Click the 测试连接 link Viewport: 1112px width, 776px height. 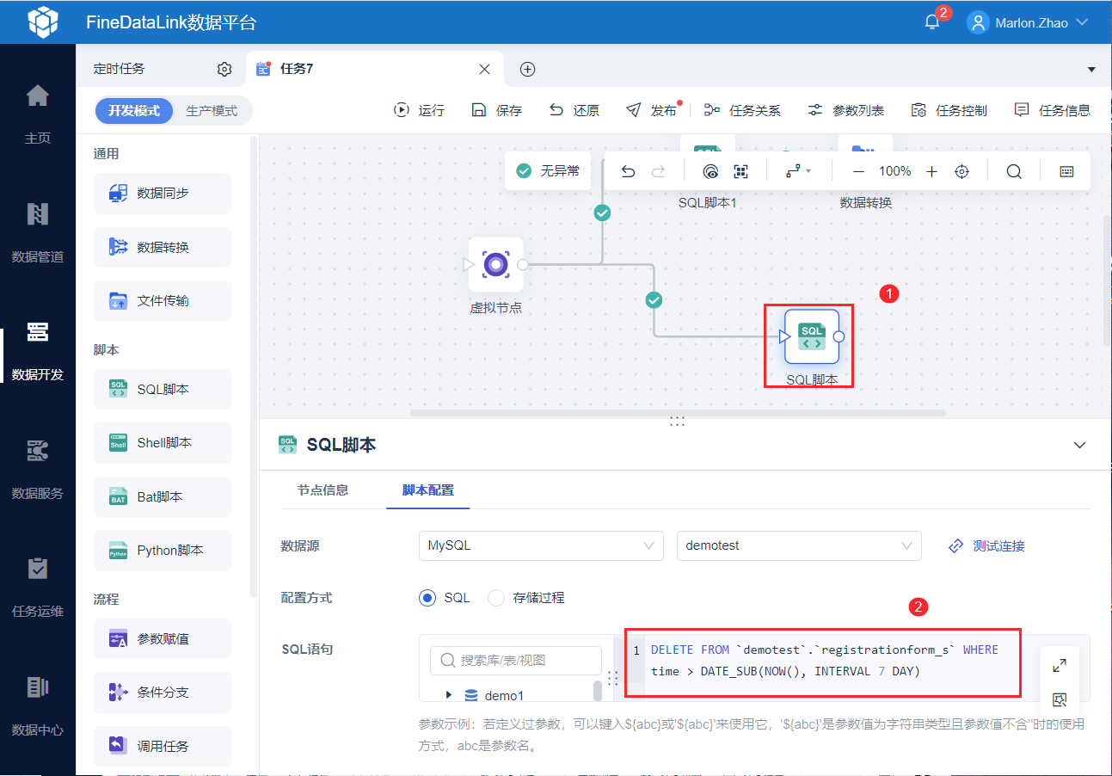[x=986, y=546]
